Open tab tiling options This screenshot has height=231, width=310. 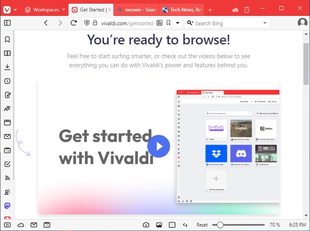[x=172, y=225]
